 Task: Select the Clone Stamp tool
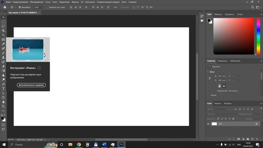pyautogui.click(x=3, y=58)
